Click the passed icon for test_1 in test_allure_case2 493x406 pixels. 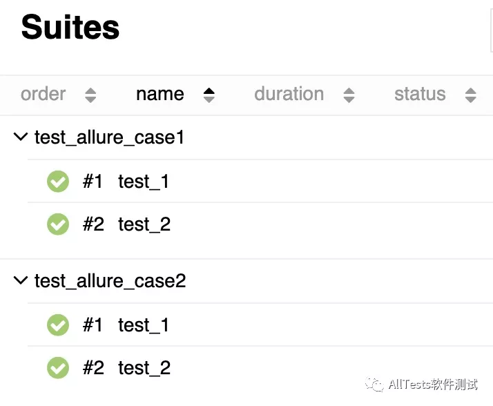coord(58,325)
